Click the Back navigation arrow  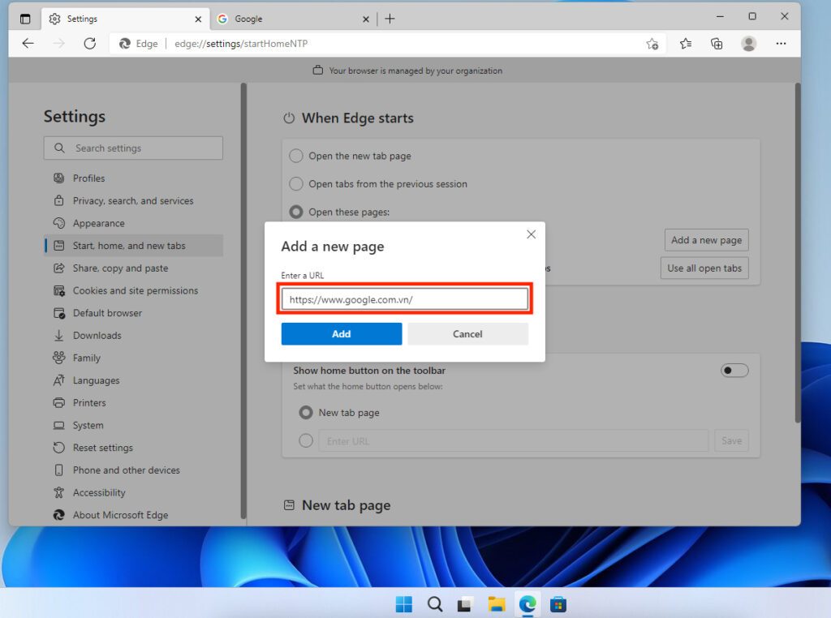click(x=28, y=44)
